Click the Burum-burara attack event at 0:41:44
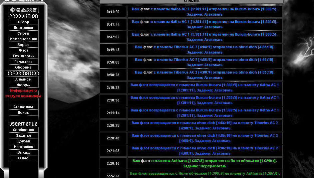Image resolution: width=314 pixels, height=178 pixels. [205, 24]
